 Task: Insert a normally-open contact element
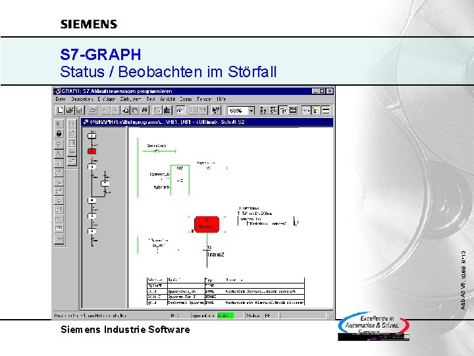[72, 124]
